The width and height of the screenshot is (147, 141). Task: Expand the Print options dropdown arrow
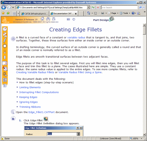click(106, 13)
